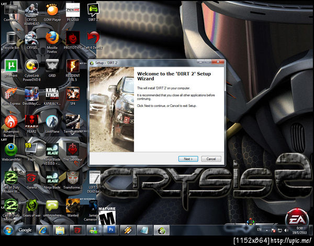Select the Left 4 Dead 2 desktop icon
This screenshot has height=246, width=314.
coord(93,40)
